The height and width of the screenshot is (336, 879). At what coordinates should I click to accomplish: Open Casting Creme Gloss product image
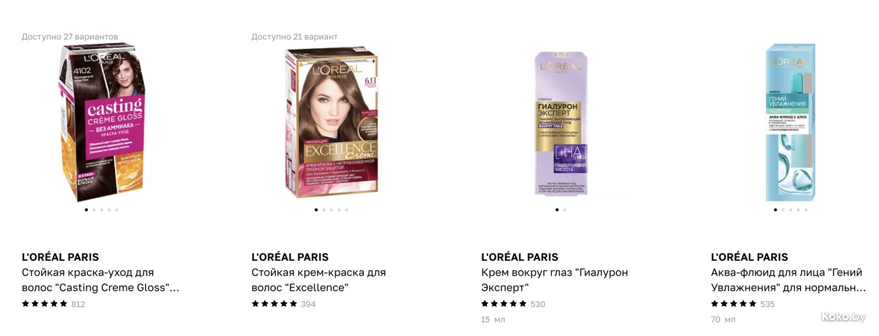tap(102, 122)
